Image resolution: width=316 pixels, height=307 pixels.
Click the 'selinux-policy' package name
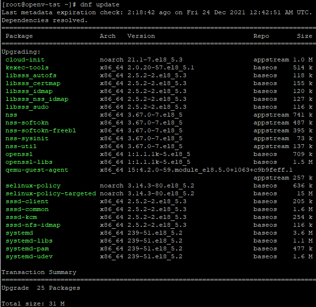(x=33, y=185)
